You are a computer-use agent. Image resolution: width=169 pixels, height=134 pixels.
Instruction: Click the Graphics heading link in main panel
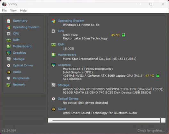(x=64, y=65)
